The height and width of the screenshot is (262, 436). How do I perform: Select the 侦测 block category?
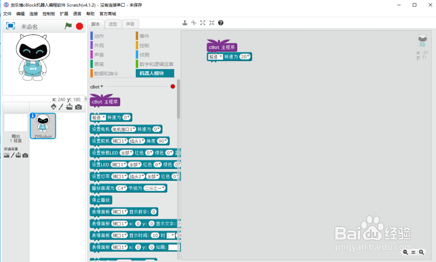[144, 55]
